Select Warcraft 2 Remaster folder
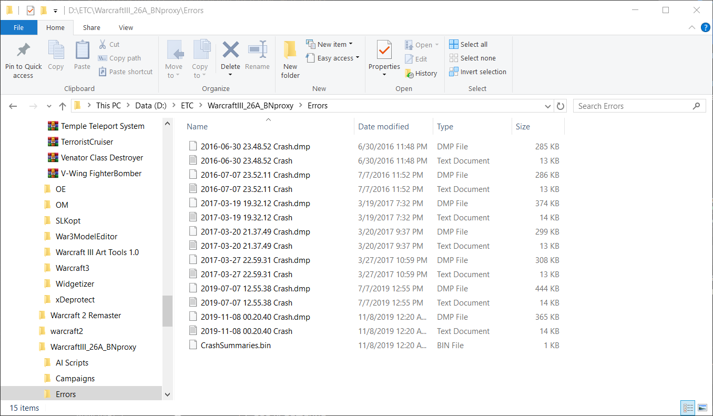This screenshot has width=713, height=416. (x=86, y=316)
